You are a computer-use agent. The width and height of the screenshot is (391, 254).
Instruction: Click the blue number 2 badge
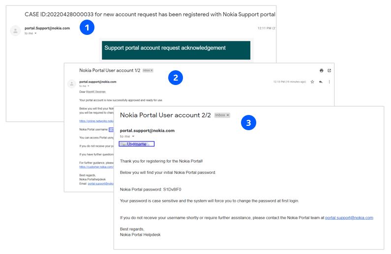pyautogui.click(x=176, y=77)
